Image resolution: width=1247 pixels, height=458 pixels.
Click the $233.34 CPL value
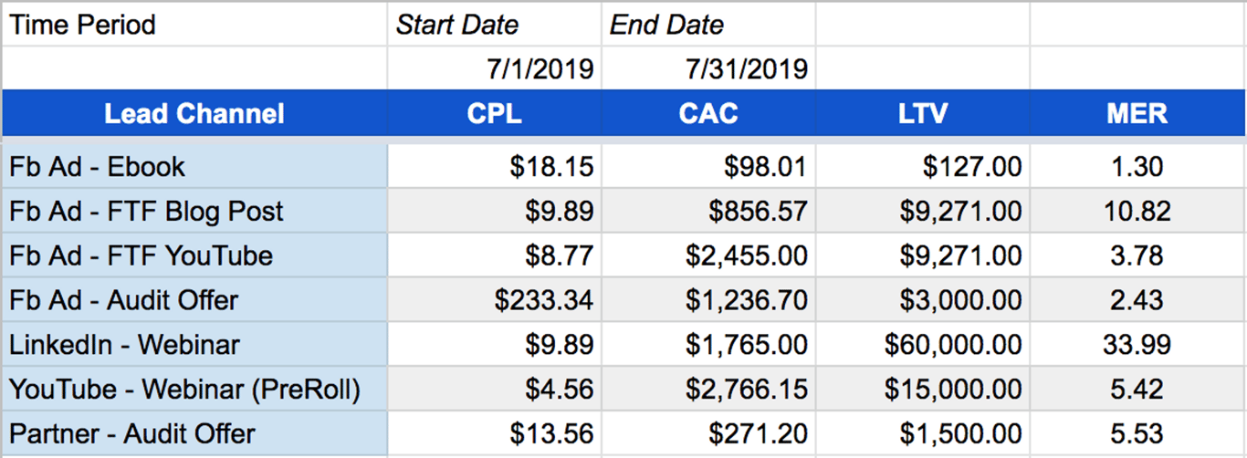click(543, 300)
